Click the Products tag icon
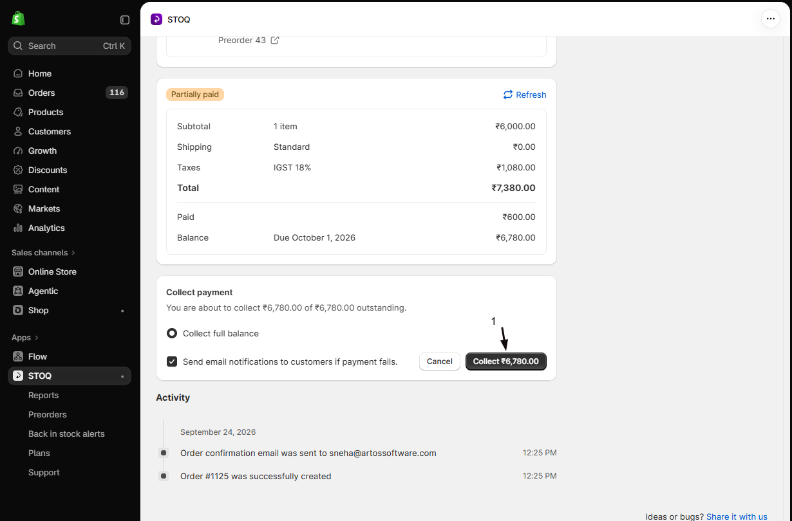The width and height of the screenshot is (792, 521). tap(18, 112)
